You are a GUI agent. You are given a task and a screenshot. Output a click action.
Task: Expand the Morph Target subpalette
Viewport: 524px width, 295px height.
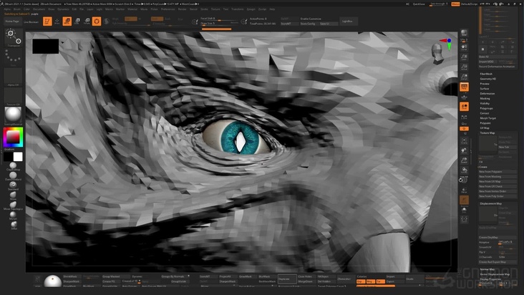(x=488, y=118)
